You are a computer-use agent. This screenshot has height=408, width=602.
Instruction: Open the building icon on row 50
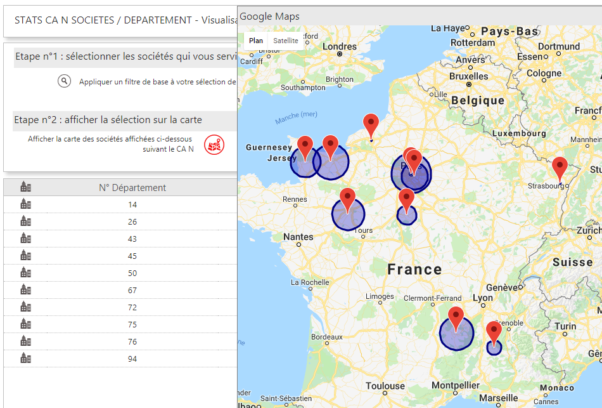[x=26, y=273]
